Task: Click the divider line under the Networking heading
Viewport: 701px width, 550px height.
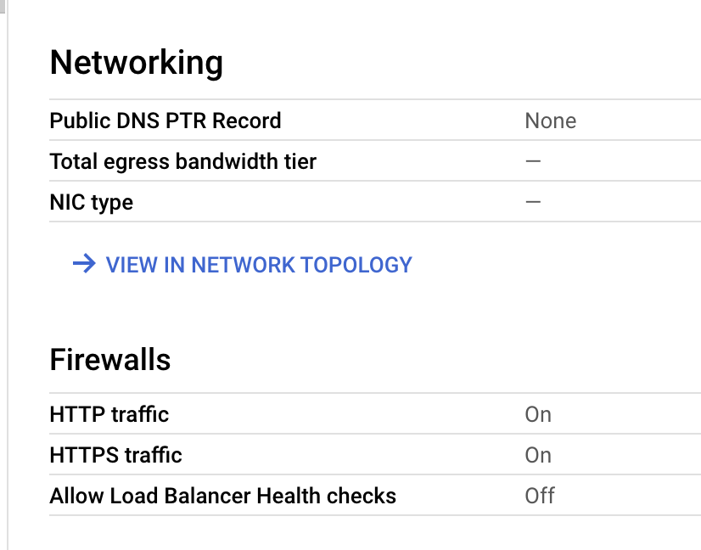Action: coord(373,99)
